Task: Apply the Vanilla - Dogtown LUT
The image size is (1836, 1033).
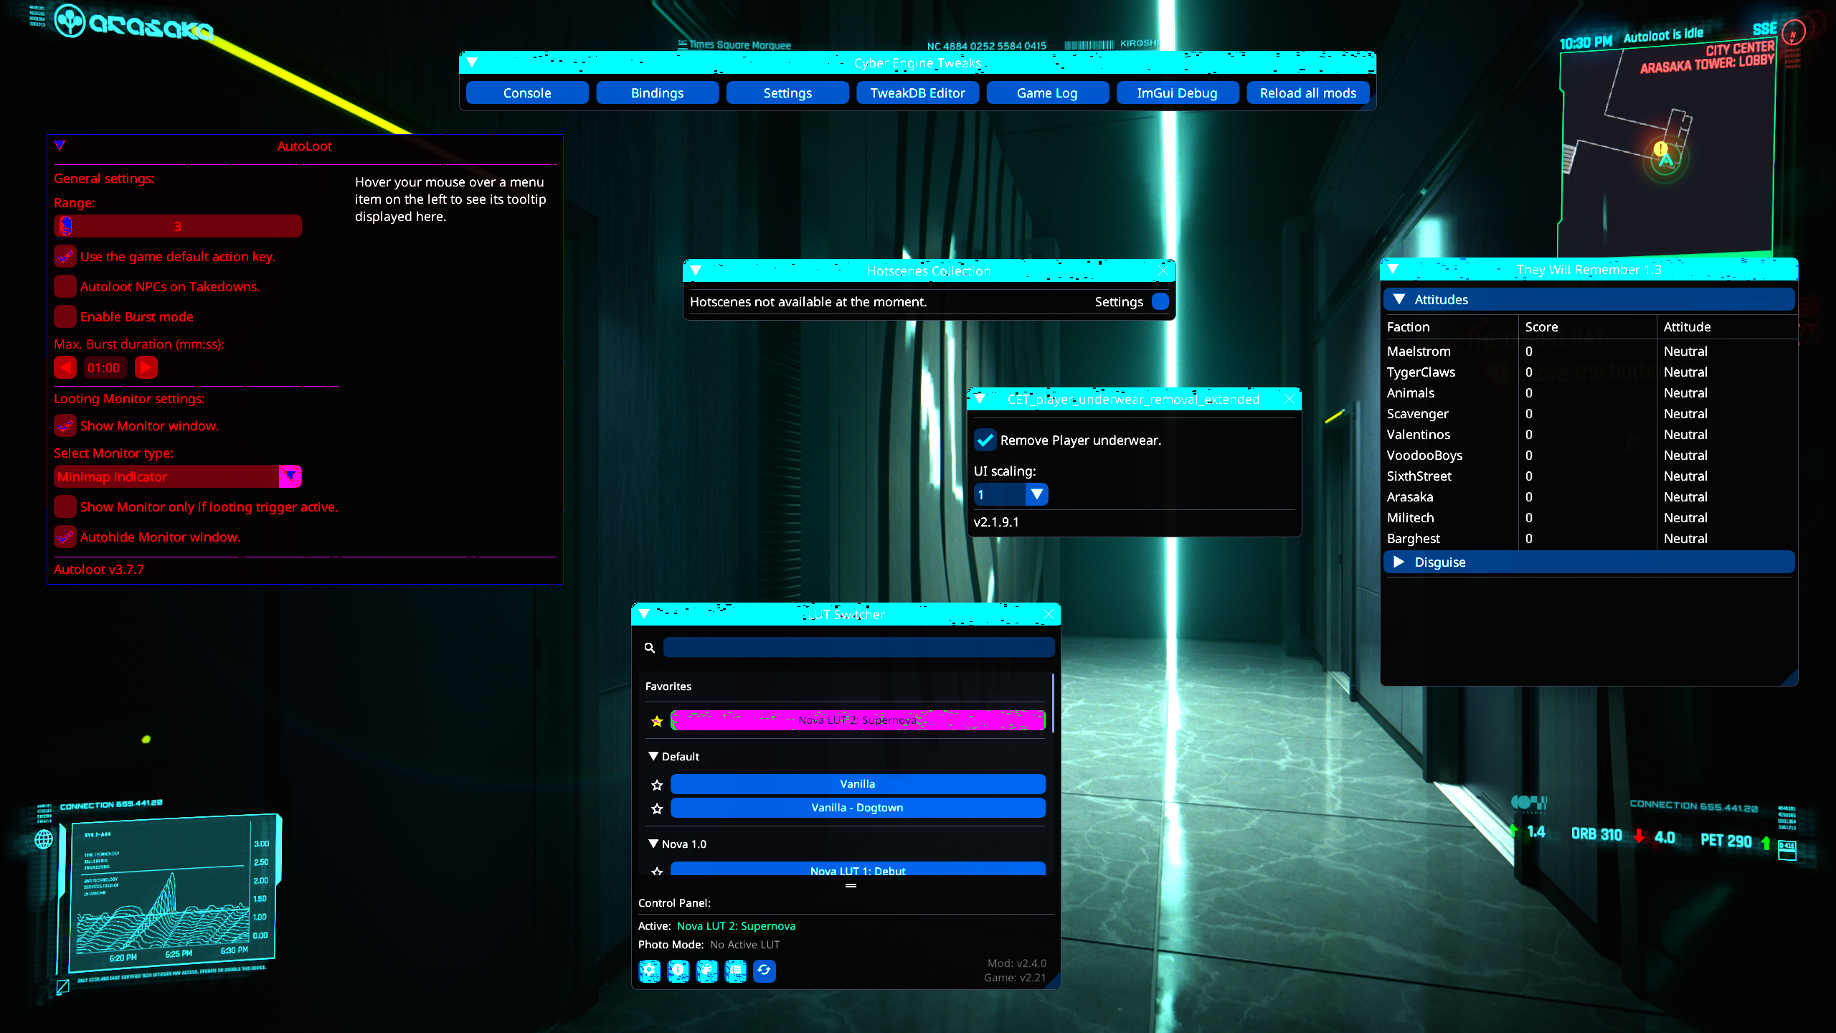Action: click(x=858, y=808)
